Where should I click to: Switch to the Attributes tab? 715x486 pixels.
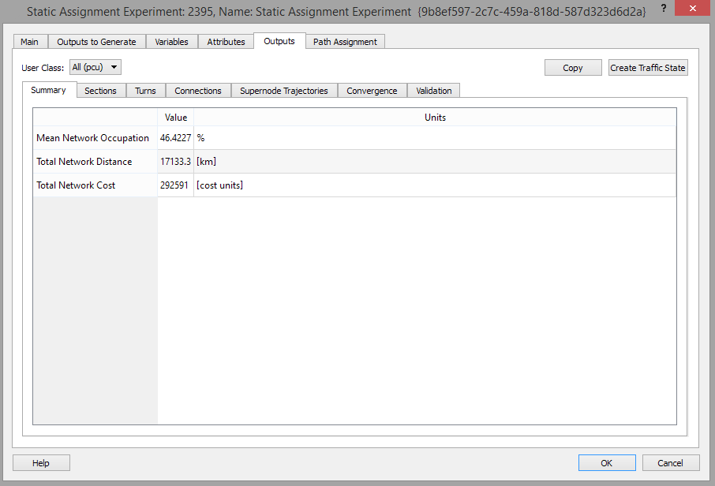[x=226, y=41]
